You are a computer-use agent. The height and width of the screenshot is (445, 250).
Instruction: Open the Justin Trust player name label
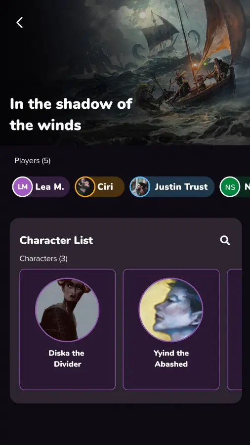[181, 187]
